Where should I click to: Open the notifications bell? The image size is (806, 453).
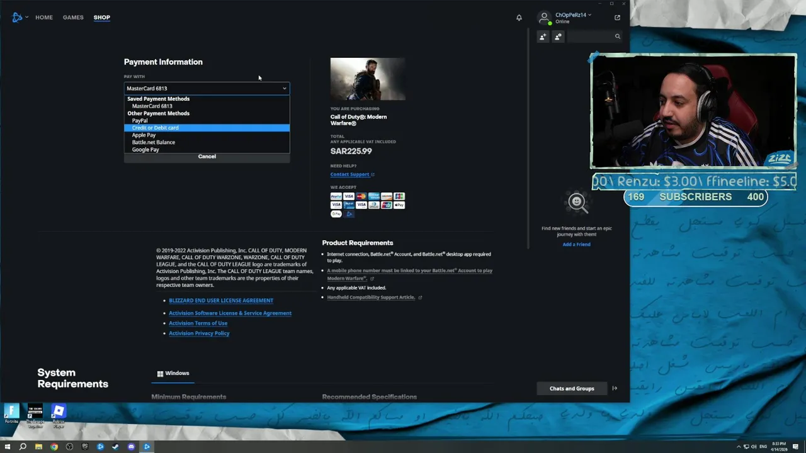coord(519,18)
